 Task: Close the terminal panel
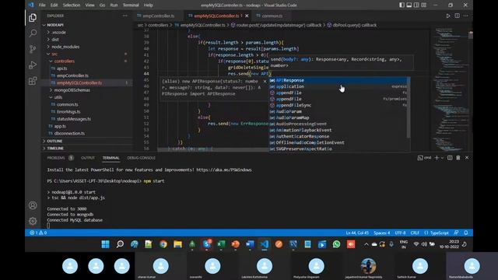tap(467, 158)
